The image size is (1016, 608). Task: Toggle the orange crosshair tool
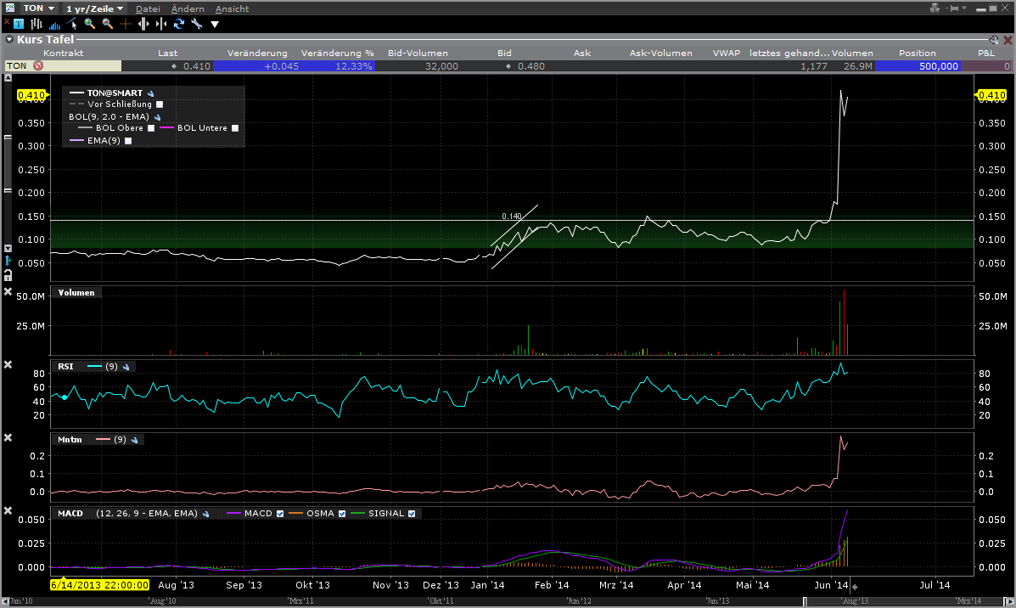click(125, 24)
